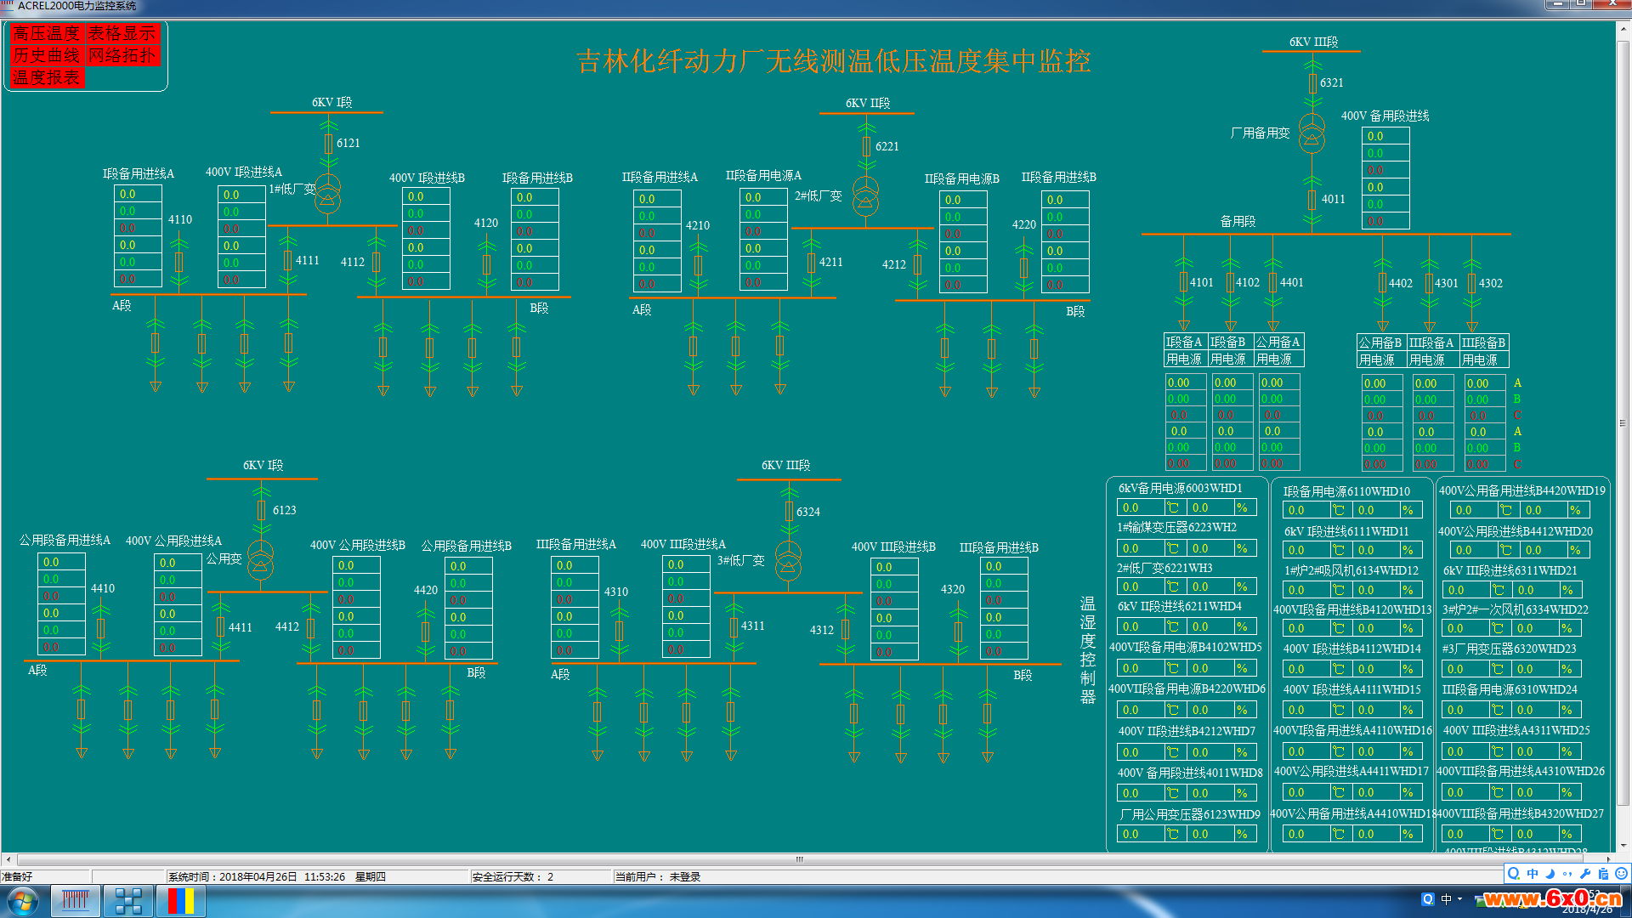Click humidity field of I段备用电源6110WHD10

click(x=1376, y=510)
